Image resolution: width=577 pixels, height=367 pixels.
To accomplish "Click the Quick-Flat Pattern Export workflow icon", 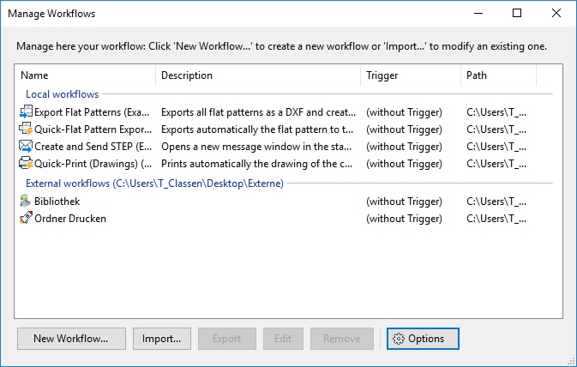I will coord(25,129).
